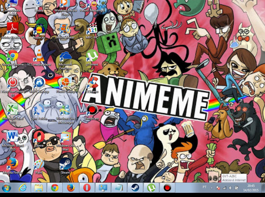The height and width of the screenshot is (197, 265).
Task: Select the Opera desktop shortcut
Action: tap(39, 139)
